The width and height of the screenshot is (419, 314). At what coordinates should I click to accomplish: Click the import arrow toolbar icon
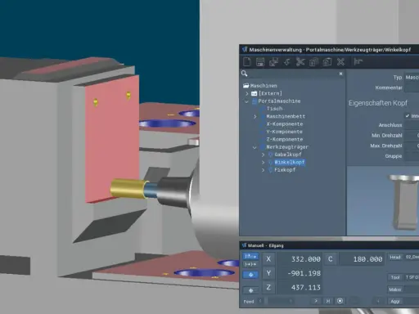click(x=287, y=62)
